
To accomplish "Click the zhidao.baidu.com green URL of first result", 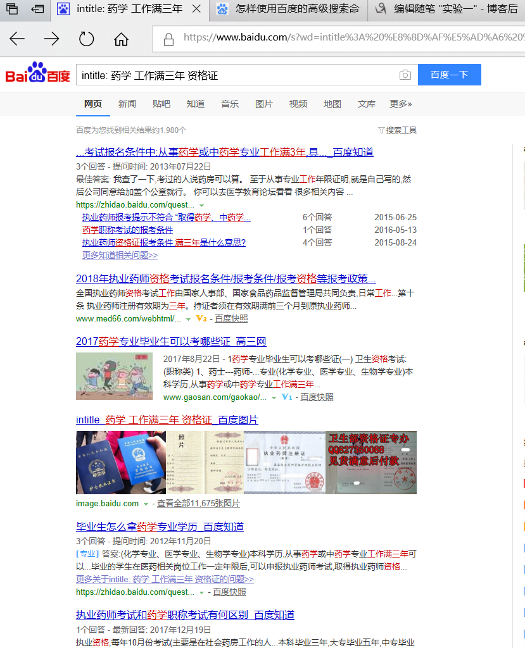I will click(x=135, y=204).
